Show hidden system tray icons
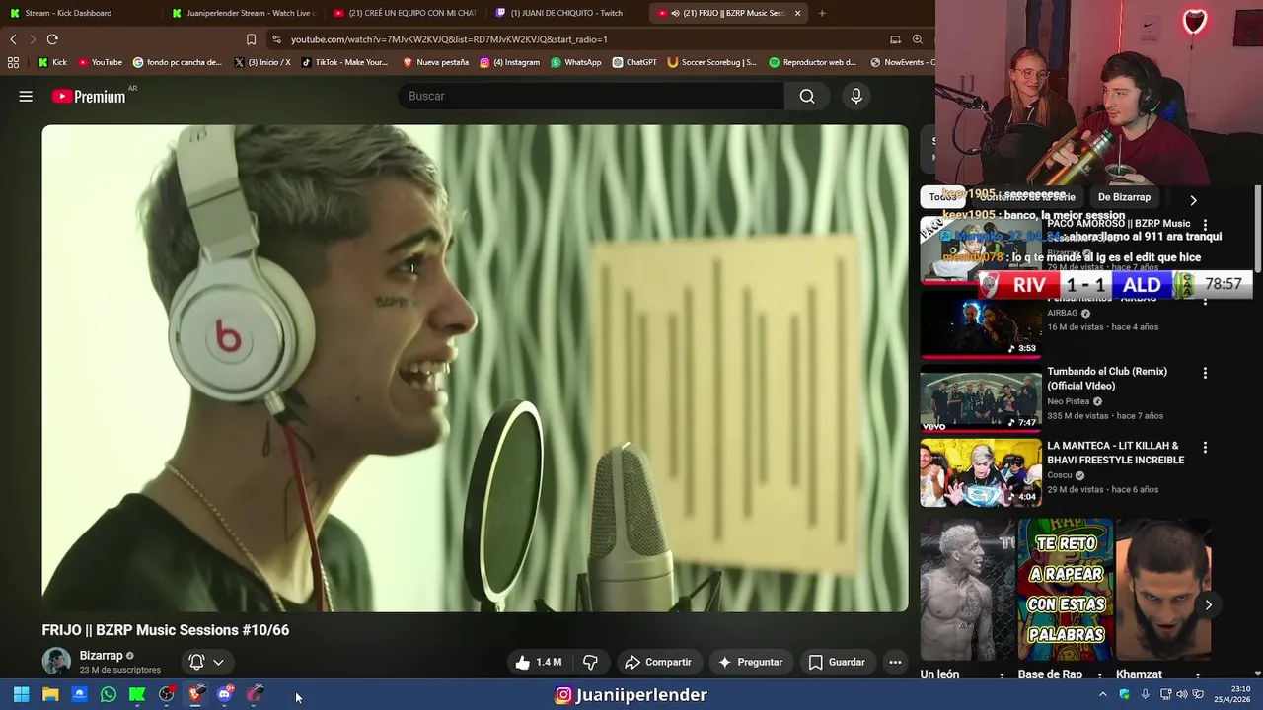The image size is (1263, 710). point(1102,694)
